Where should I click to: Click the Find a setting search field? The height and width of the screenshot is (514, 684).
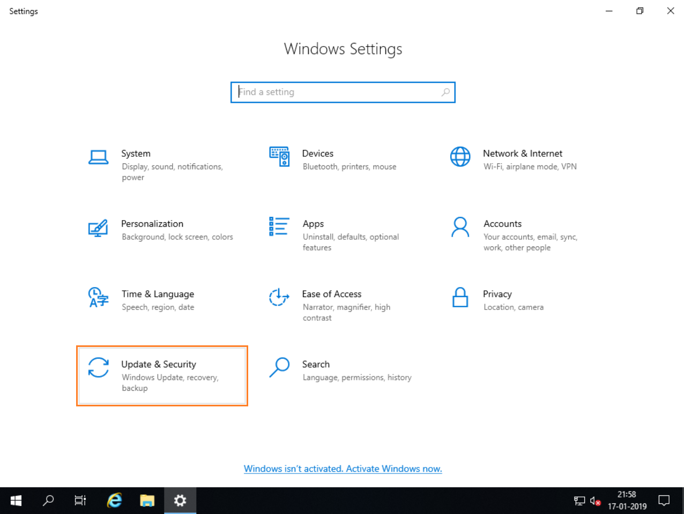343,92
